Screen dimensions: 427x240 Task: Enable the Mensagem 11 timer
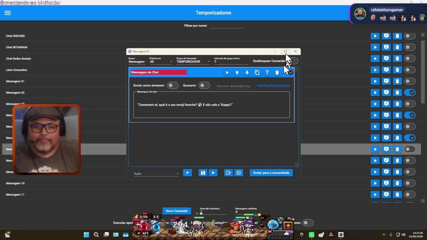(x=410, y=195)
